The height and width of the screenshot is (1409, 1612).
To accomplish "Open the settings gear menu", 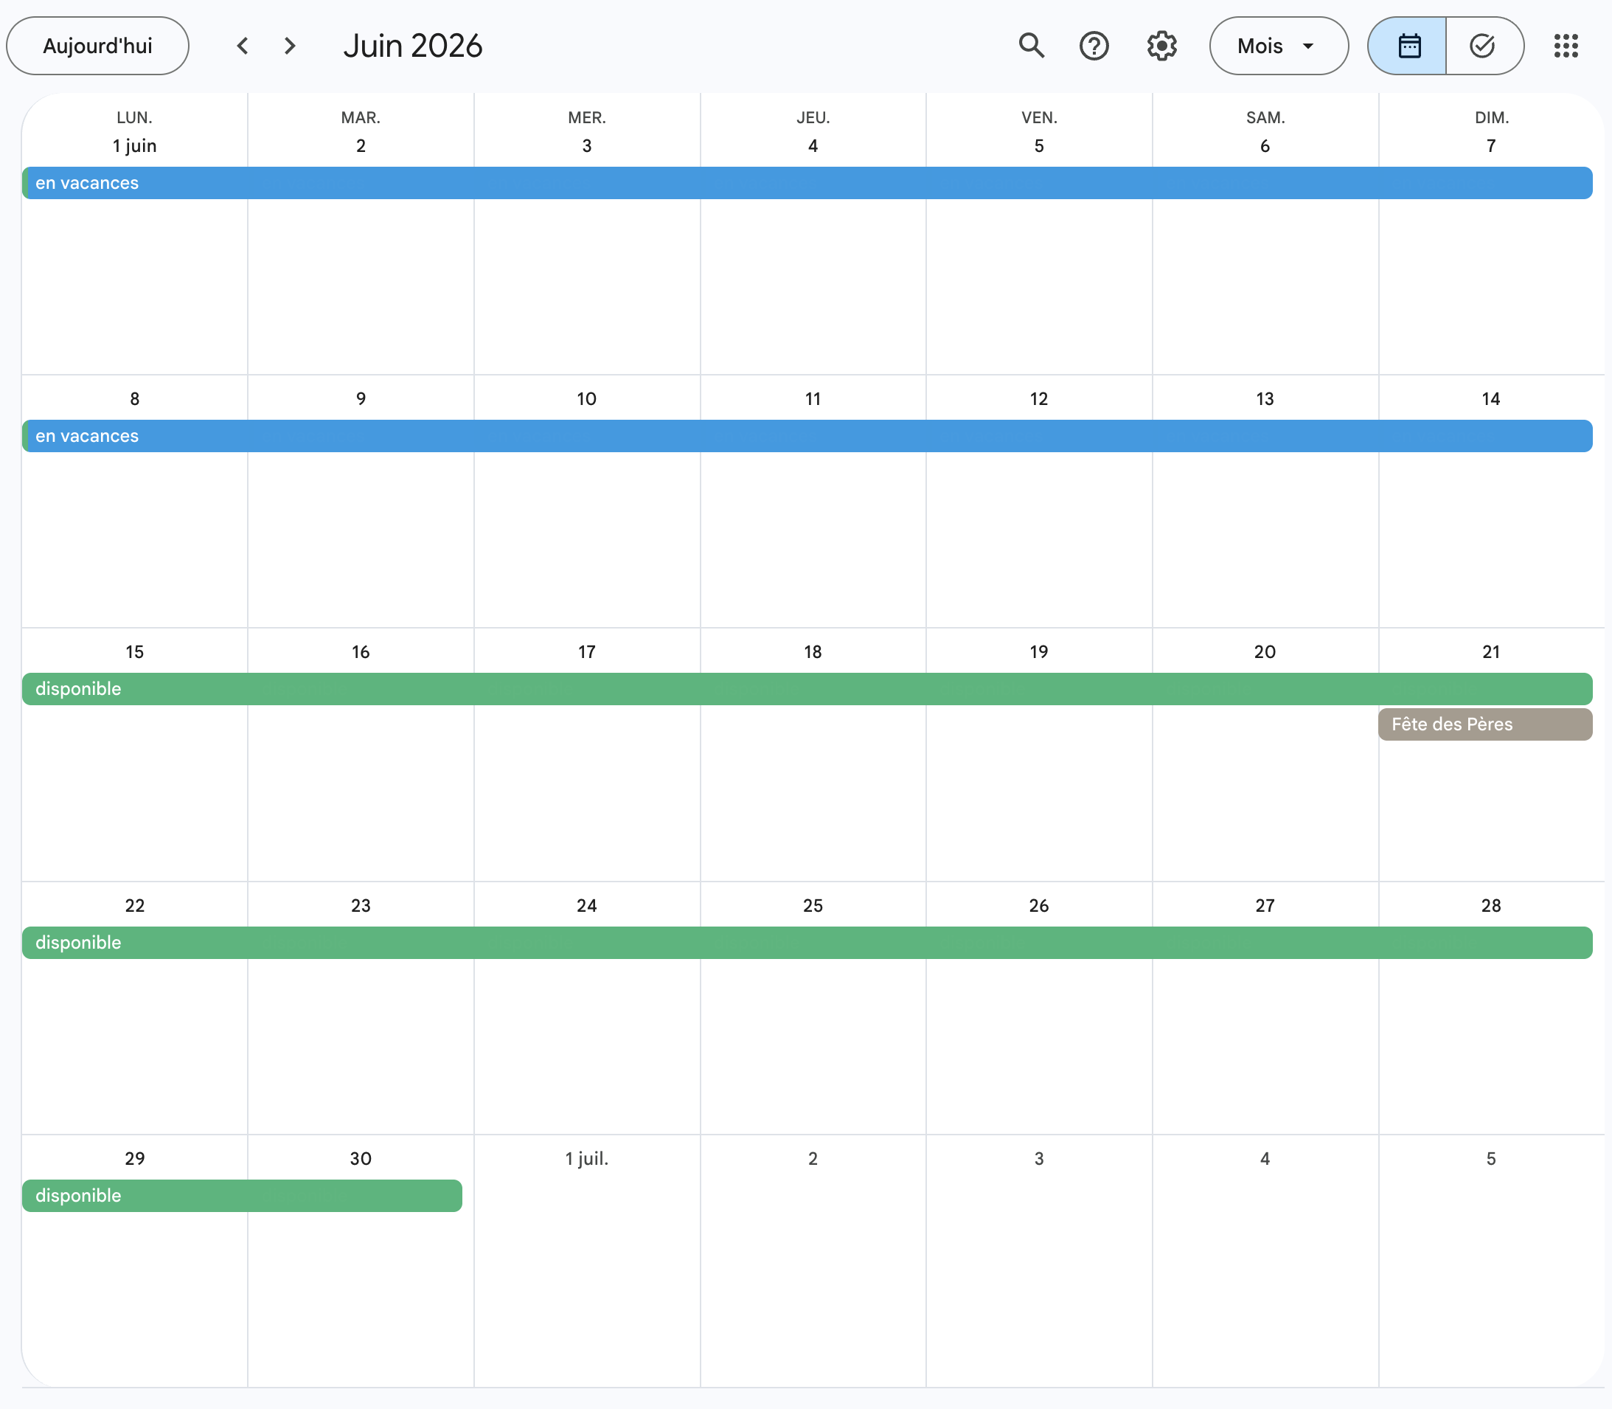I will [1161, 46].
